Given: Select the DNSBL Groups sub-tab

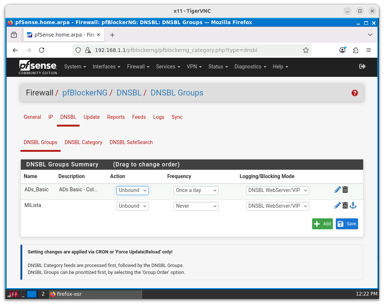Looking at the screenshot, I should click(41, 142).
